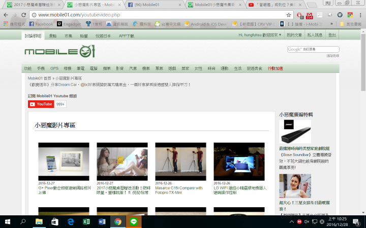Image resolution: width=366 pixels, height=228 pixels.
Task: Click the Masarce C15i Compare title link
Action: click(x=179, y=190)
